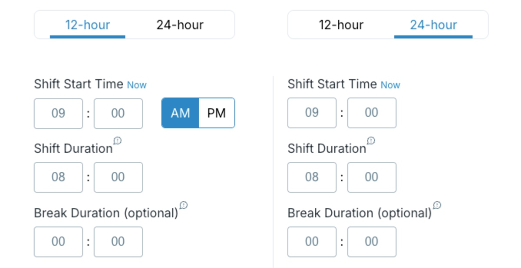Image resolution: width=521 pixels, height=268 pixels.
Task: Click the left Break Duration minutes field
Action: 118,242
